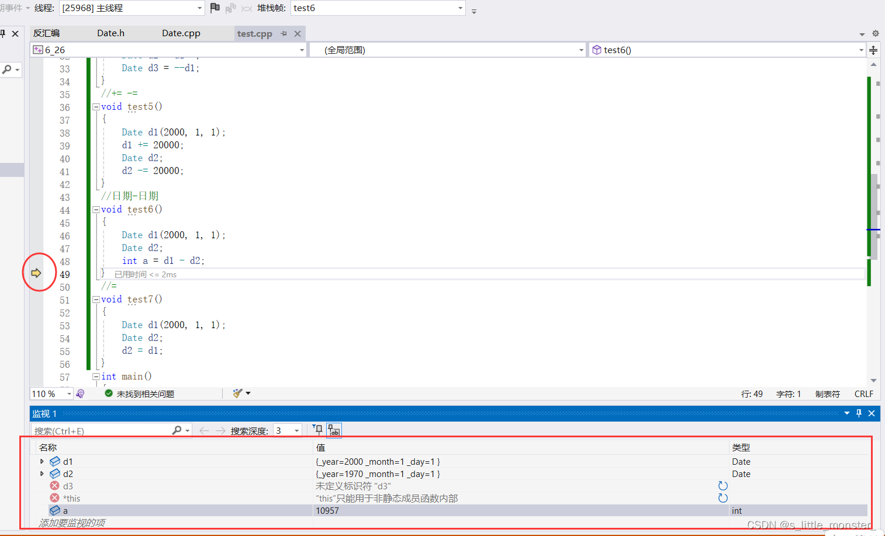Click the flag thread icon beside thread dropdown
This screenshot has height=536, width=885.
pos(215,8)
